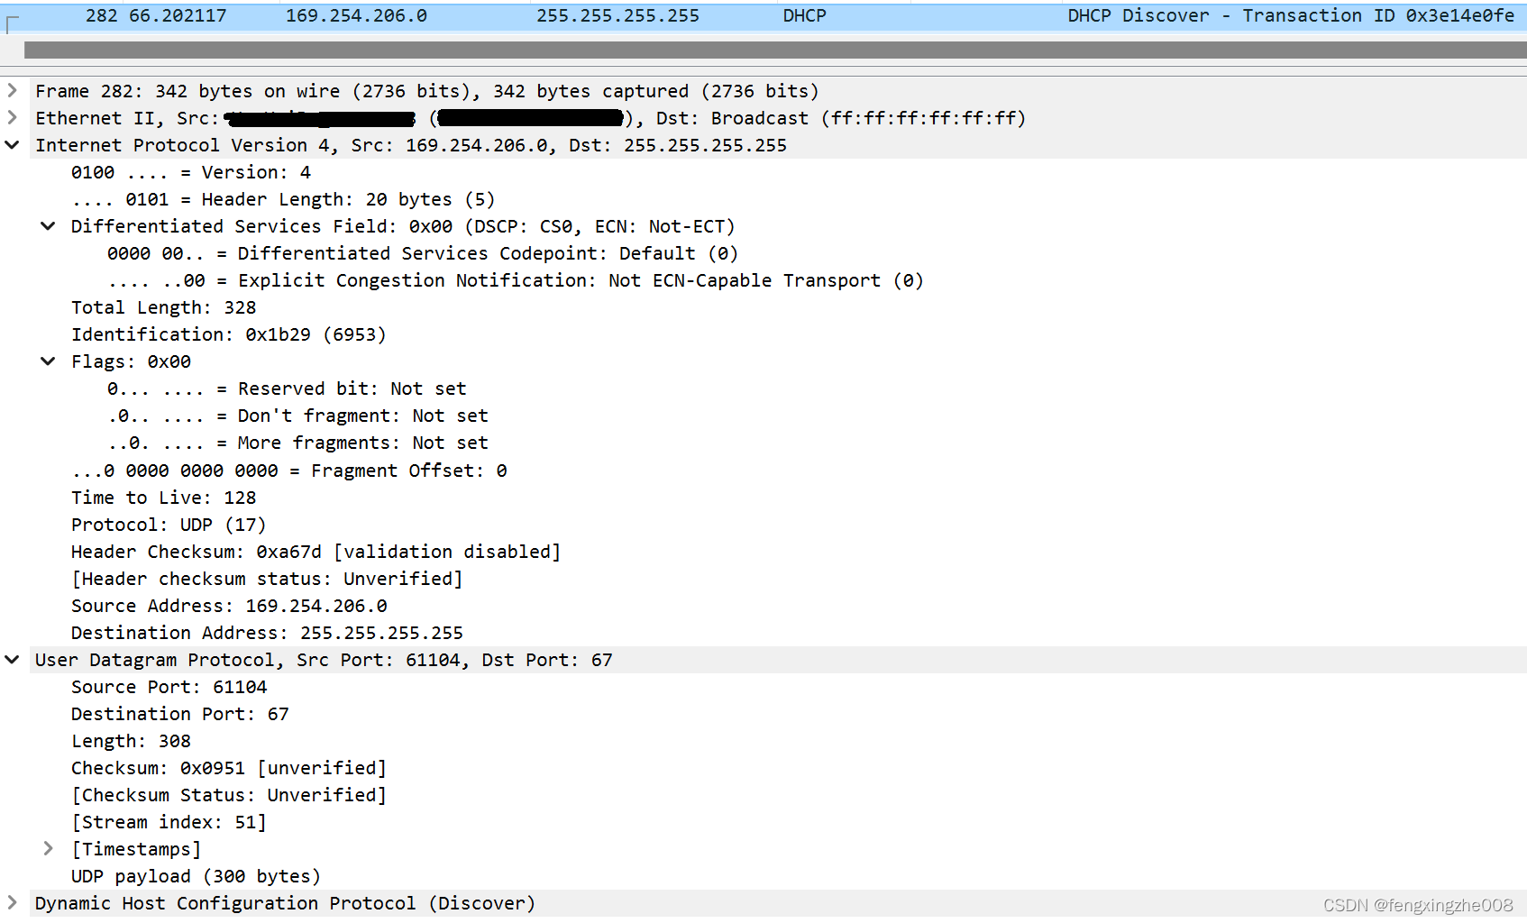
Task: Select the Protocol: UDP (17) field
Action: pos(168,524)
